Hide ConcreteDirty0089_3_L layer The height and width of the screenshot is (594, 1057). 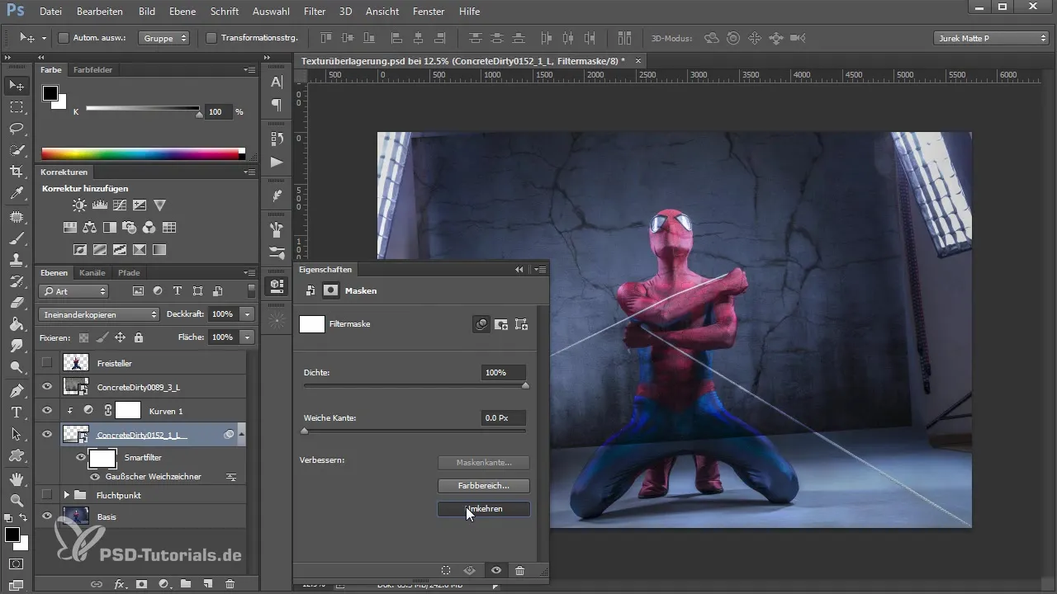coord(46,386)
